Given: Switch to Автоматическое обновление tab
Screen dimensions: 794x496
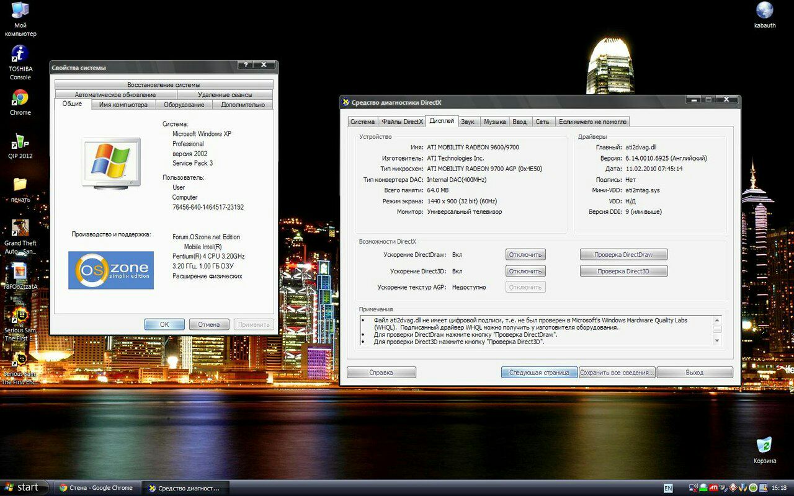Looking at the screenshot, I should [115, 94].
